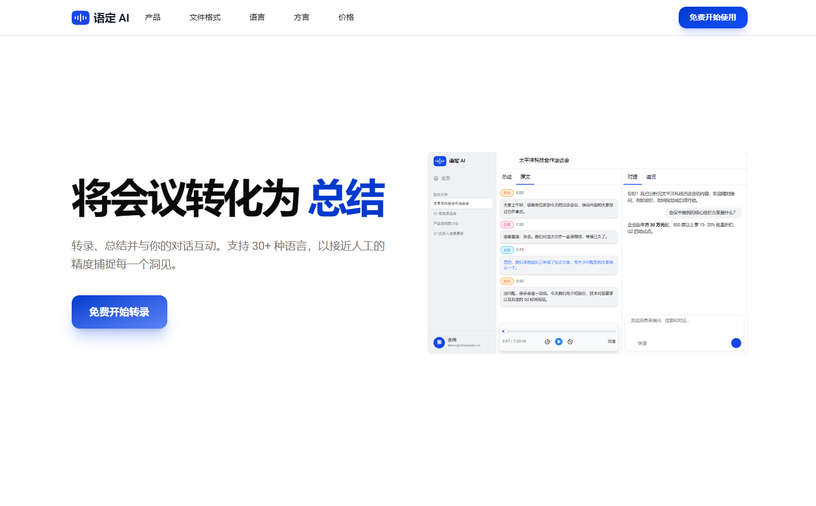Viewport: 816px width, 506px height.
Task: Open the 价格 pricing page link
Action: tap(346, 17)
